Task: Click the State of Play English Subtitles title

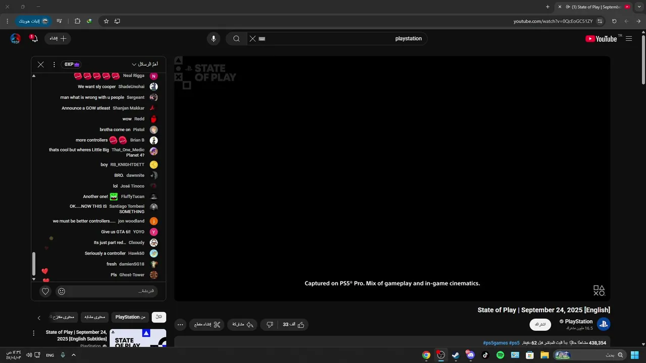Action: point(76,336)
